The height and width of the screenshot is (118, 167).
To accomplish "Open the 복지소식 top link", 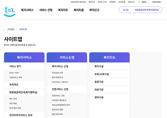I will coord(92,2).
